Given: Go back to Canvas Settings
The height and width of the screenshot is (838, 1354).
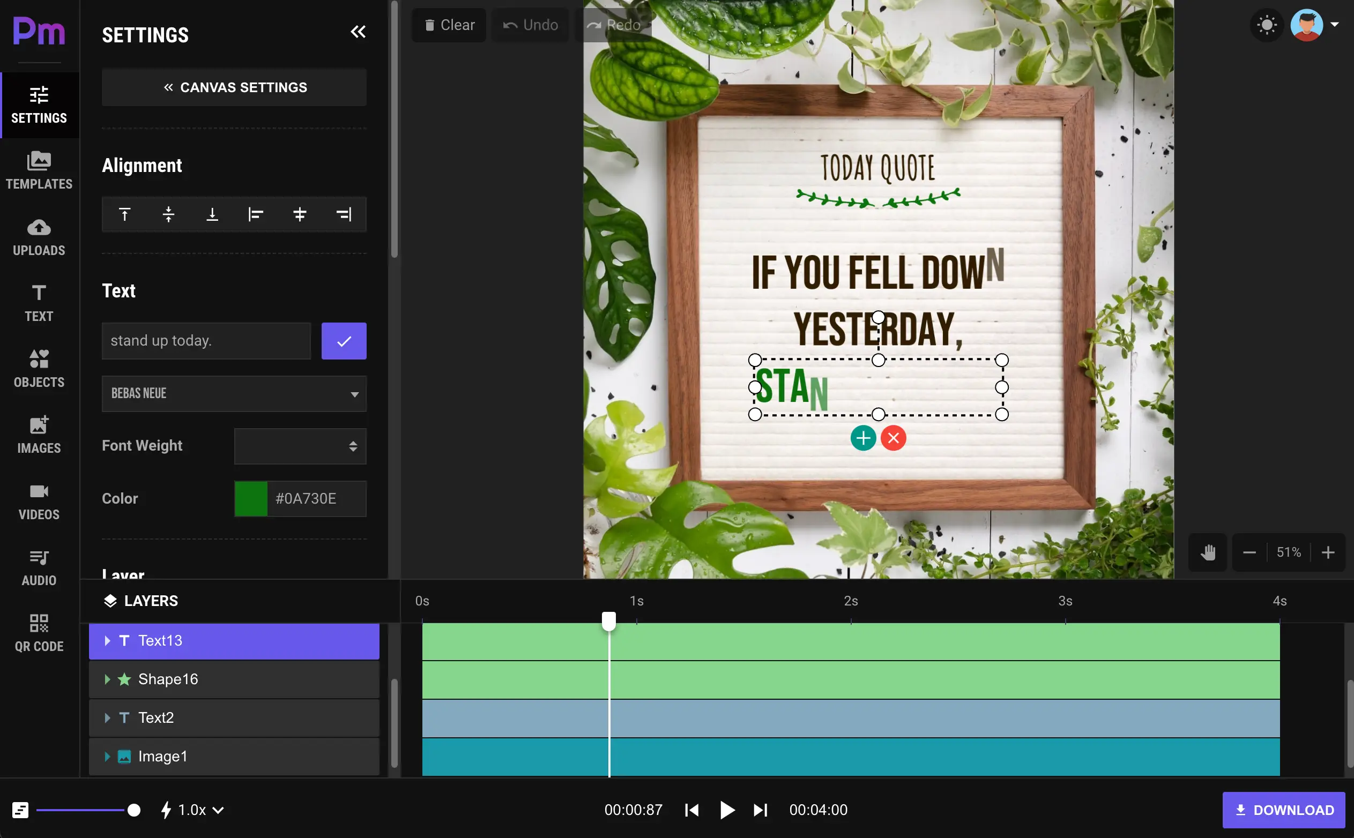Looking at the screenshot, I should pos(234,87).
